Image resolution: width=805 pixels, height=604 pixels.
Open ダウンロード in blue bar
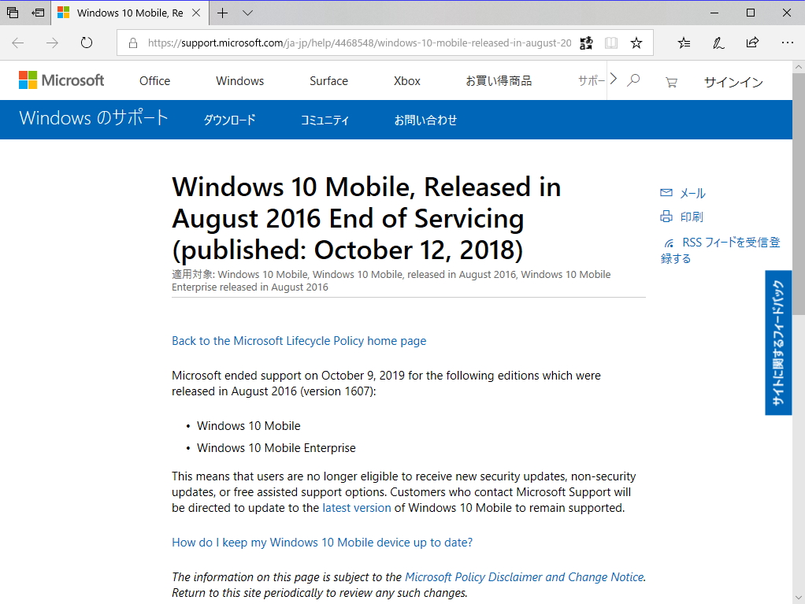(x=229, y=120)
